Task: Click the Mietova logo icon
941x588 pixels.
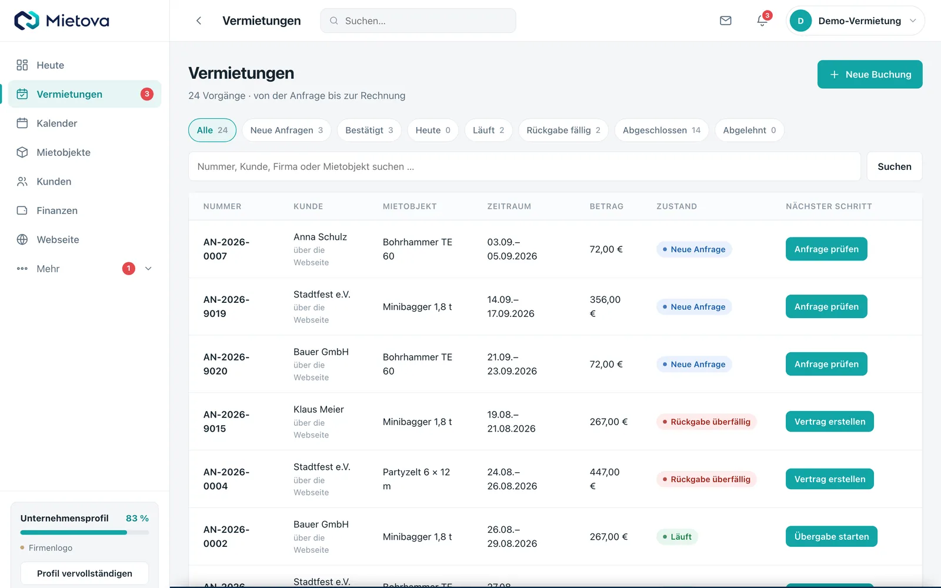Action: (26, 21)
